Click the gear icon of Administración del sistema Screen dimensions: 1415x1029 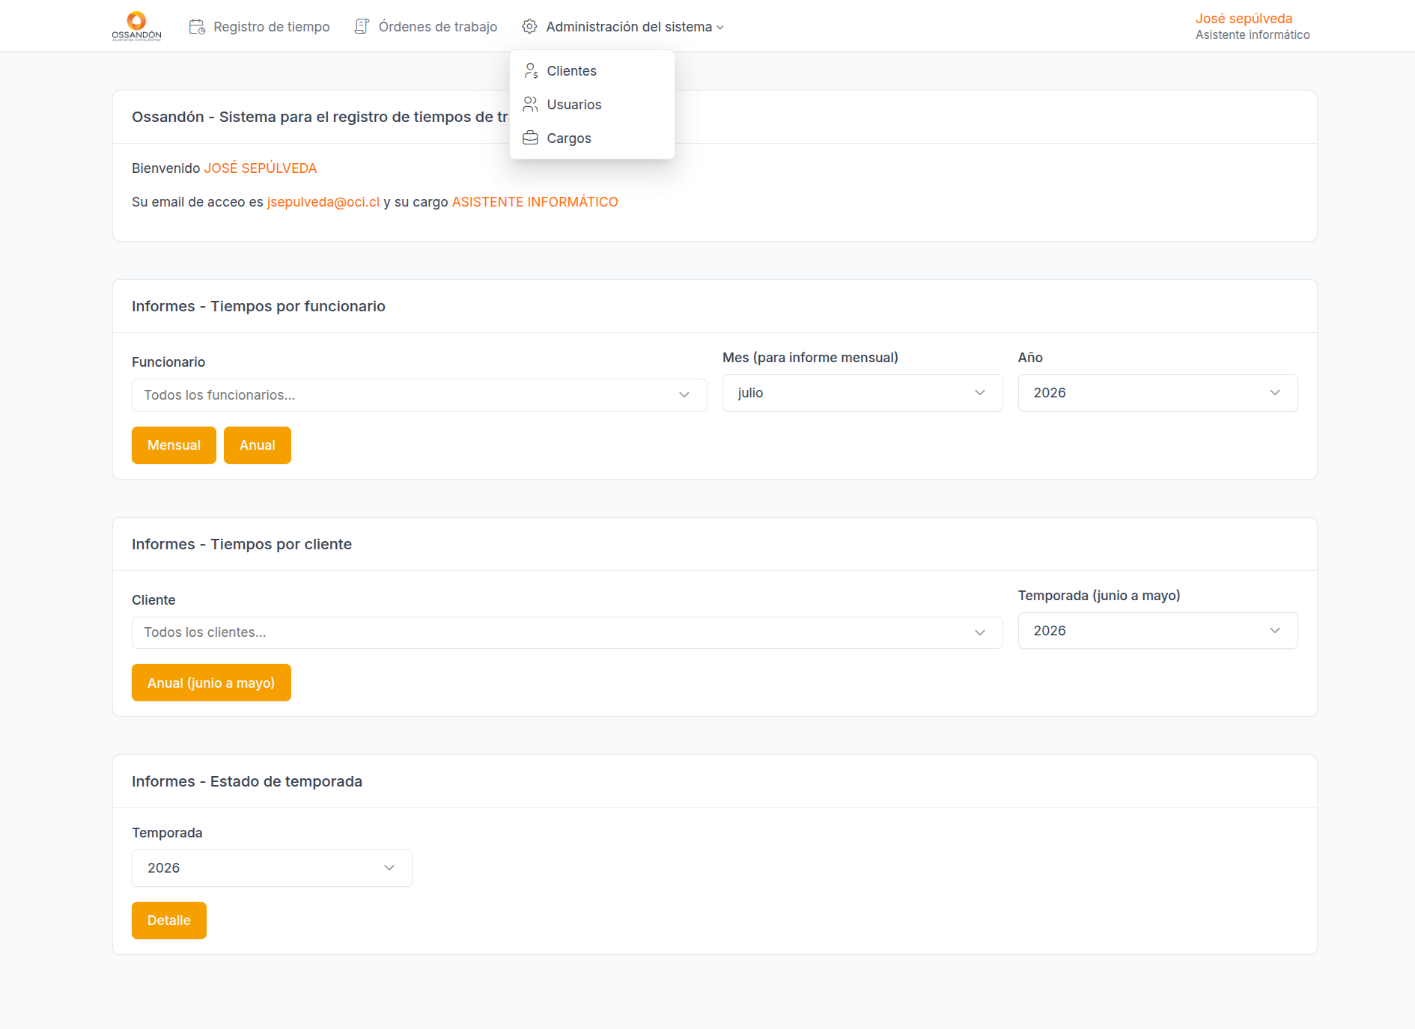pyautogui.click(x=529, y=27)
